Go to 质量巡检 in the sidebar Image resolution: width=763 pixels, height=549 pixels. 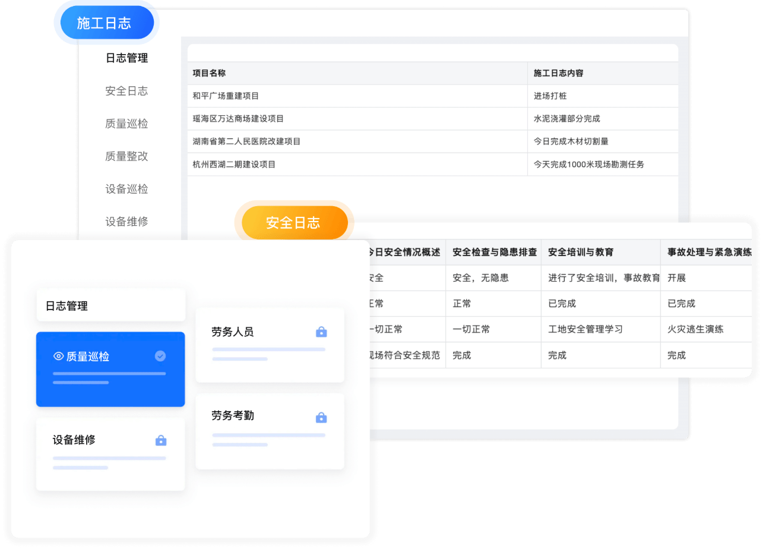(x=126, y=124)
